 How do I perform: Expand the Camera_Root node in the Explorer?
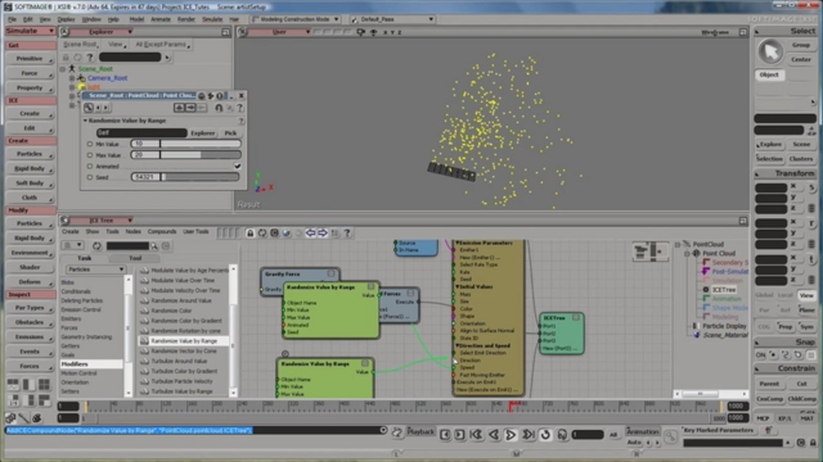72,78
